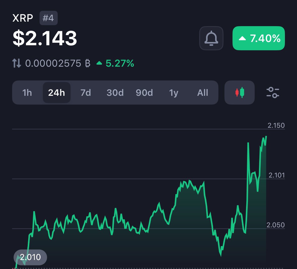Tap the XRP coin name
Screen dimensions: 297x269
point(23,18)
